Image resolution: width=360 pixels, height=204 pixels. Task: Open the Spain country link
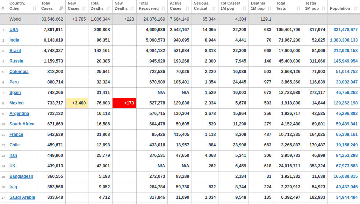(x=15, y=93)
